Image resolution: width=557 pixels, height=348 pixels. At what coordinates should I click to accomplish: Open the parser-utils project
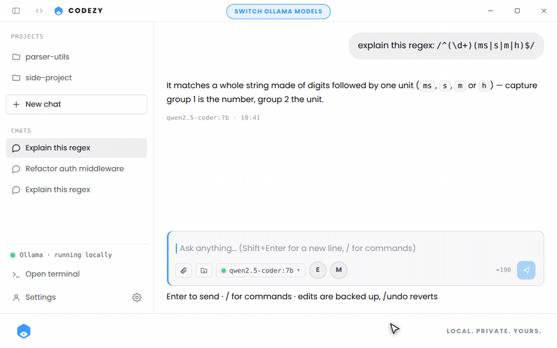tap(77, 57)
